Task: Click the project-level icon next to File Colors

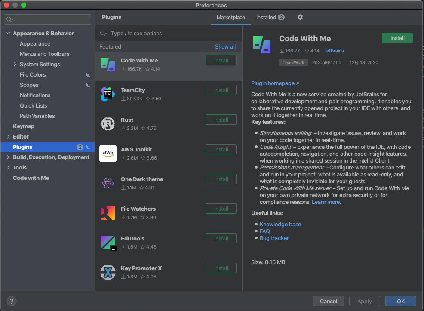Action: (88, 75)
